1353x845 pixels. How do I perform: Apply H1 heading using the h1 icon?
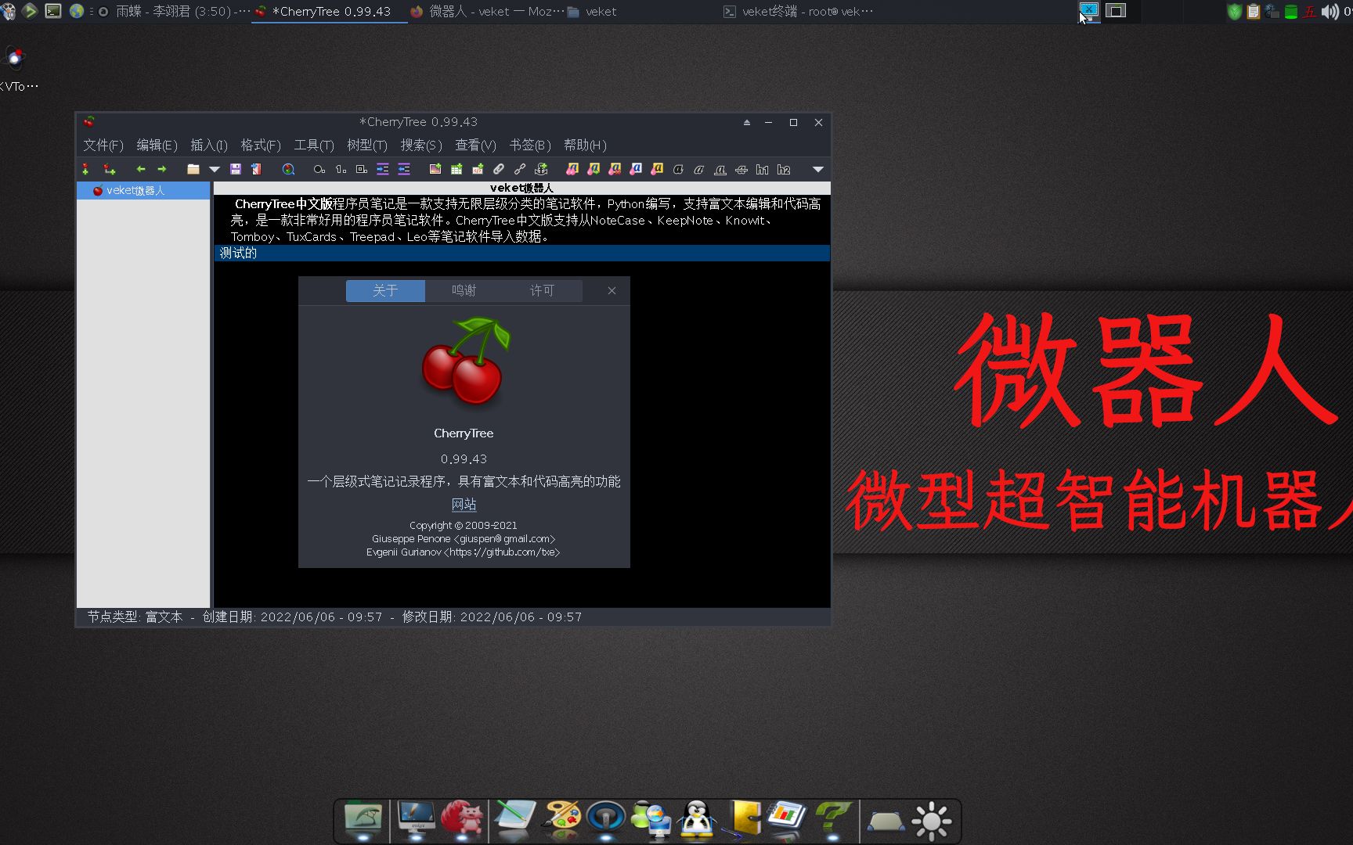(x=762, y=169)
